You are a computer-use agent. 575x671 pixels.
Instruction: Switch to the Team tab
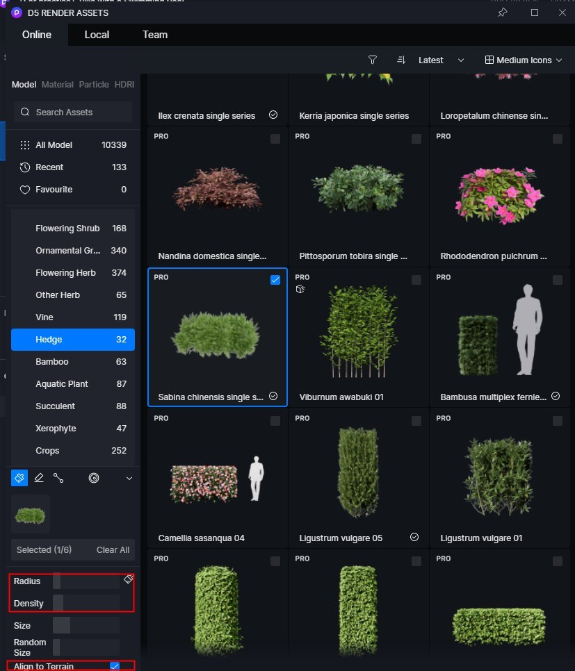pyautogui.click(x=155, y=35)
